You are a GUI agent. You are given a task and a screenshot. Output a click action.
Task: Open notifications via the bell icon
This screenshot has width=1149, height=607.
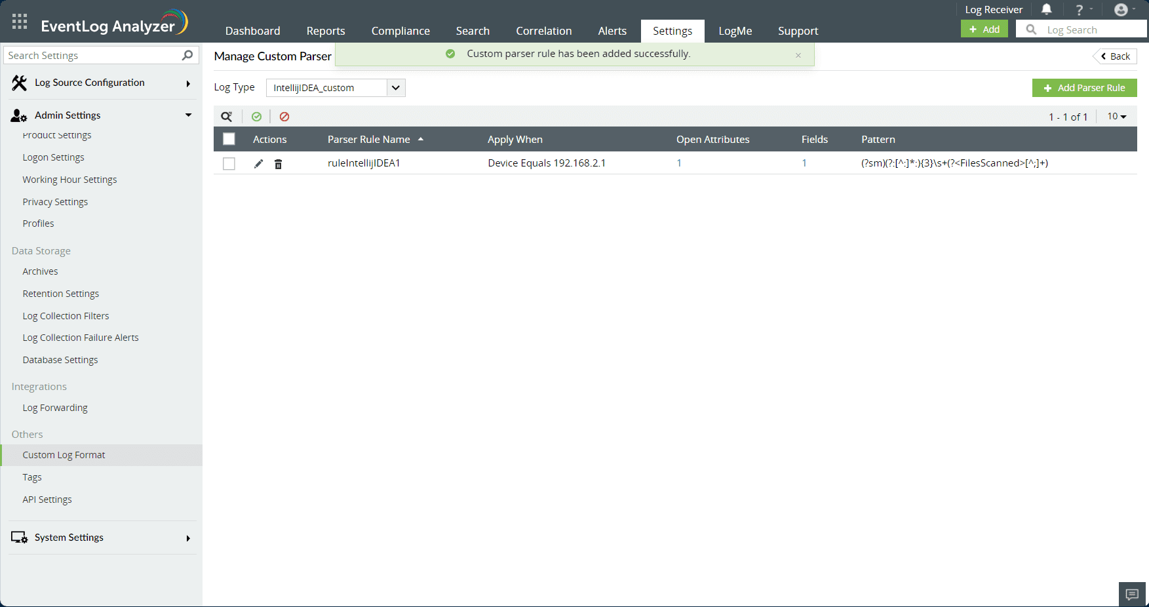1047,9
